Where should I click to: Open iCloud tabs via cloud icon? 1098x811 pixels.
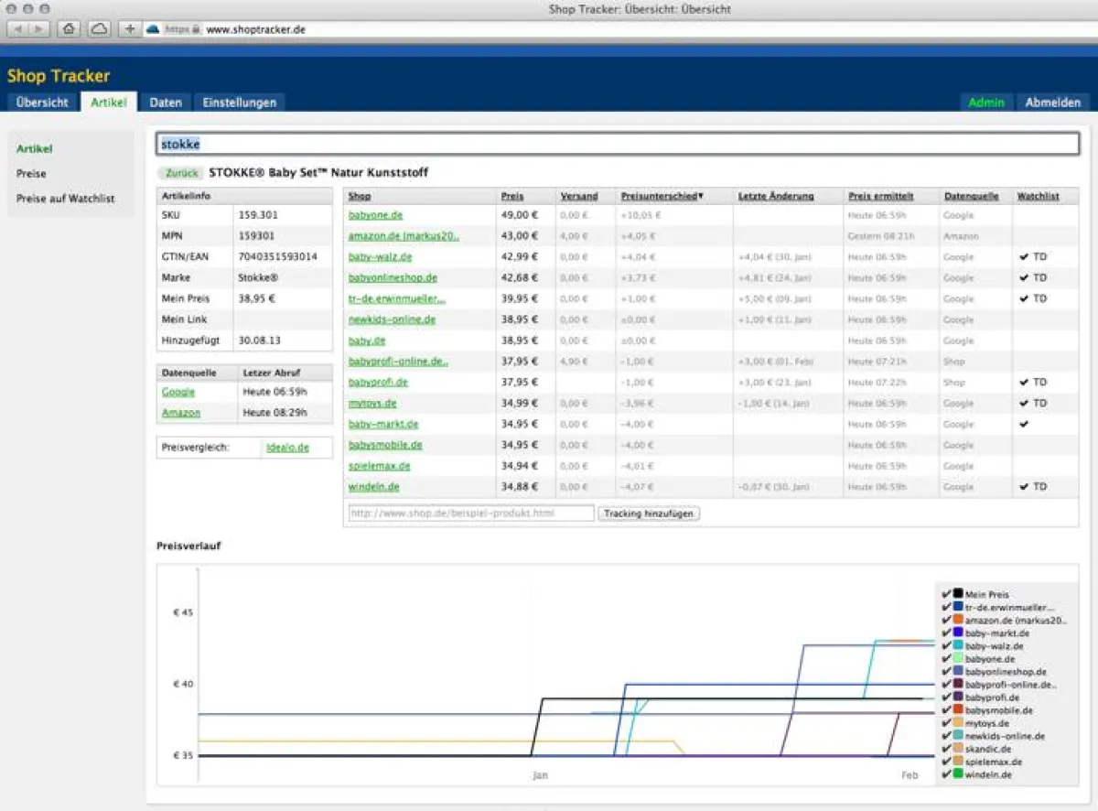[x=98, y=29]
